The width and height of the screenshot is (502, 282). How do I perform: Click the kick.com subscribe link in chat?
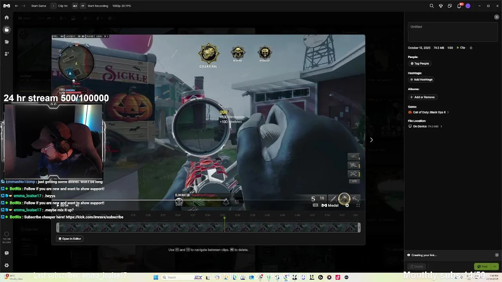95,217
